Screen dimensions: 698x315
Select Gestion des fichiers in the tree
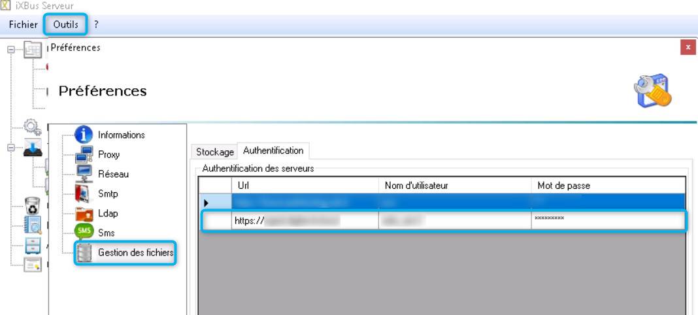(x=136, y=253)
